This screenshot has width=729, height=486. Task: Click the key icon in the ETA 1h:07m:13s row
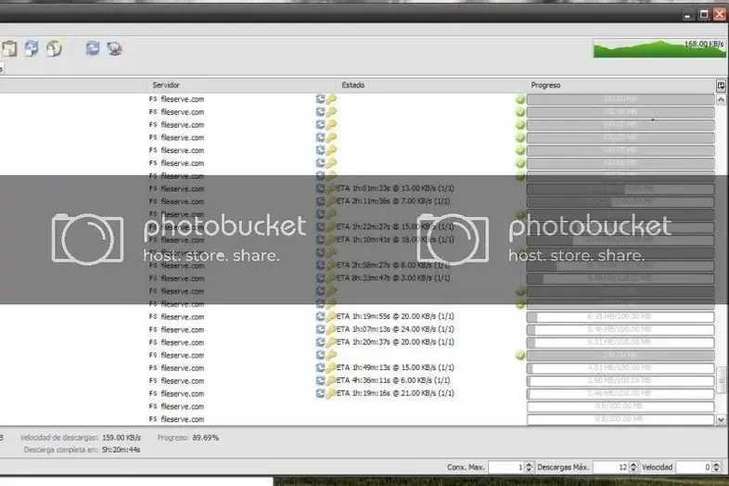tap(331, 329)
